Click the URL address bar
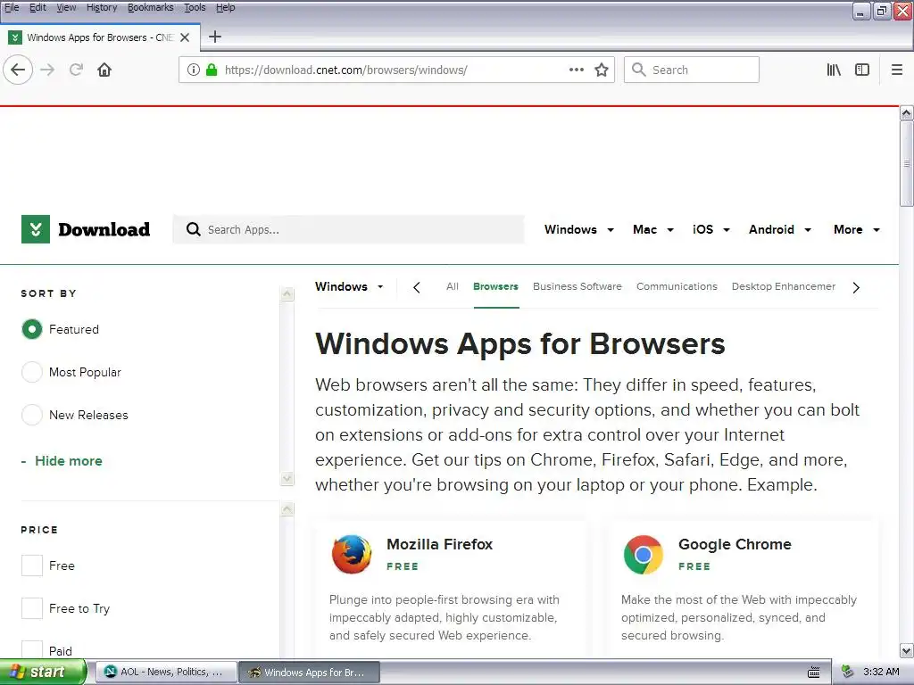 tap(396, 70)
